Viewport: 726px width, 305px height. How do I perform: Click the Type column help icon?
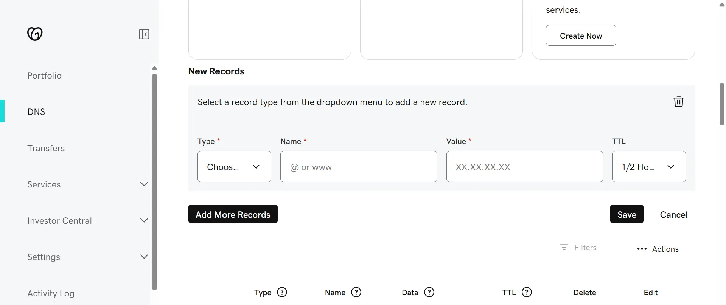click(282, 292)
